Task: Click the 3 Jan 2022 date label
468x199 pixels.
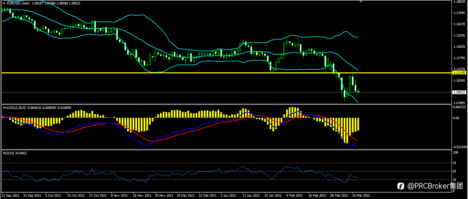Action: (x=228, y=196)
